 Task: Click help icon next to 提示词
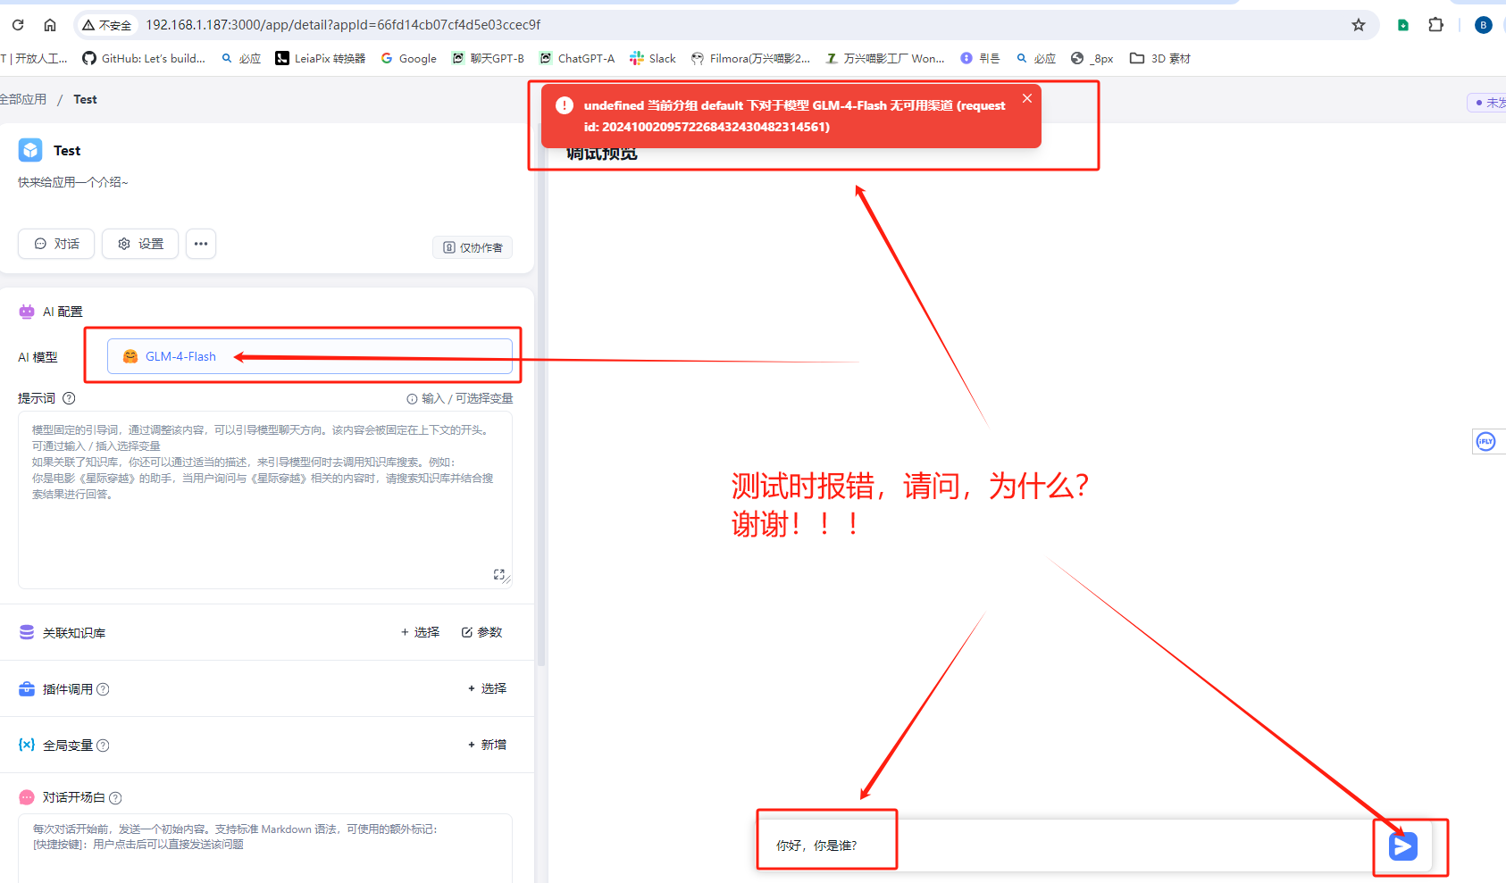point(69,398)
